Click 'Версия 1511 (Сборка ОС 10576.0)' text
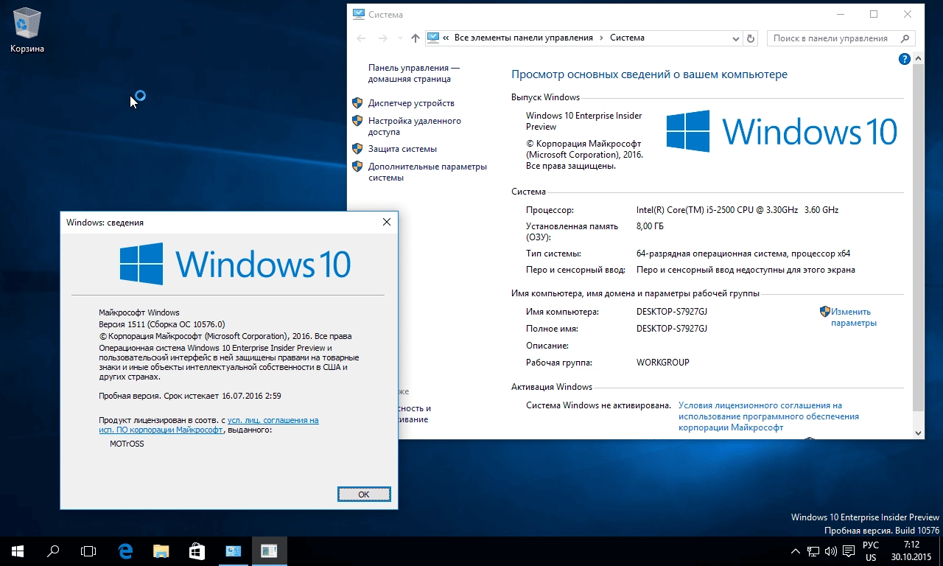Image resolution: width=943 pixels, height=566 pixels. point(162,324)
